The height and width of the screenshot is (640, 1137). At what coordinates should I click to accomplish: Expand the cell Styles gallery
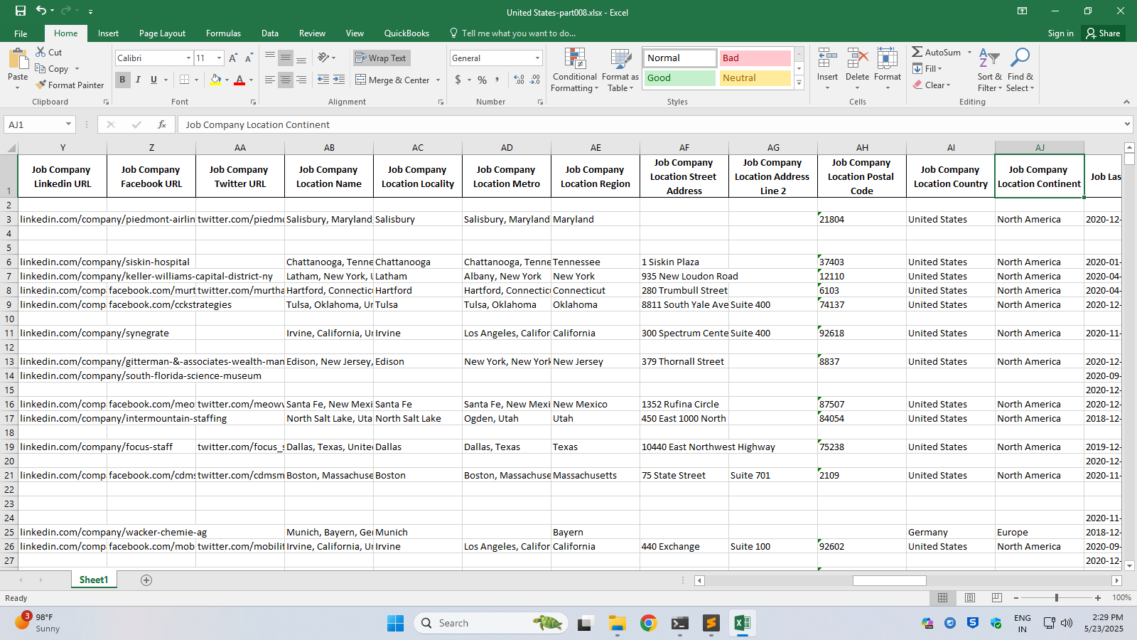click(799, 83)
